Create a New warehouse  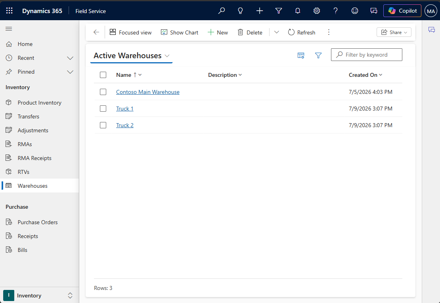218,32
